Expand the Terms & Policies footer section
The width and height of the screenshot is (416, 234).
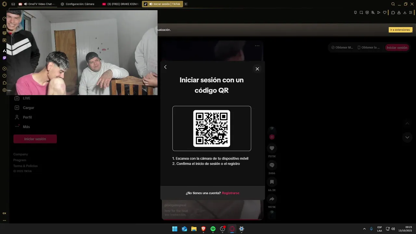pyautogui.click(x=25, y=166)
